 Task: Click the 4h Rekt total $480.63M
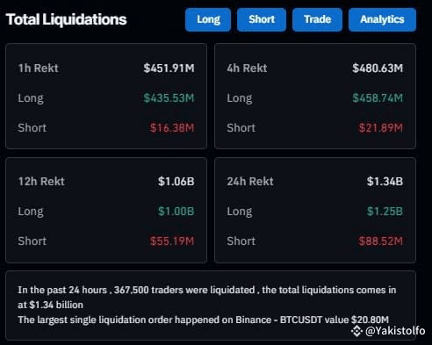(378, 68)
